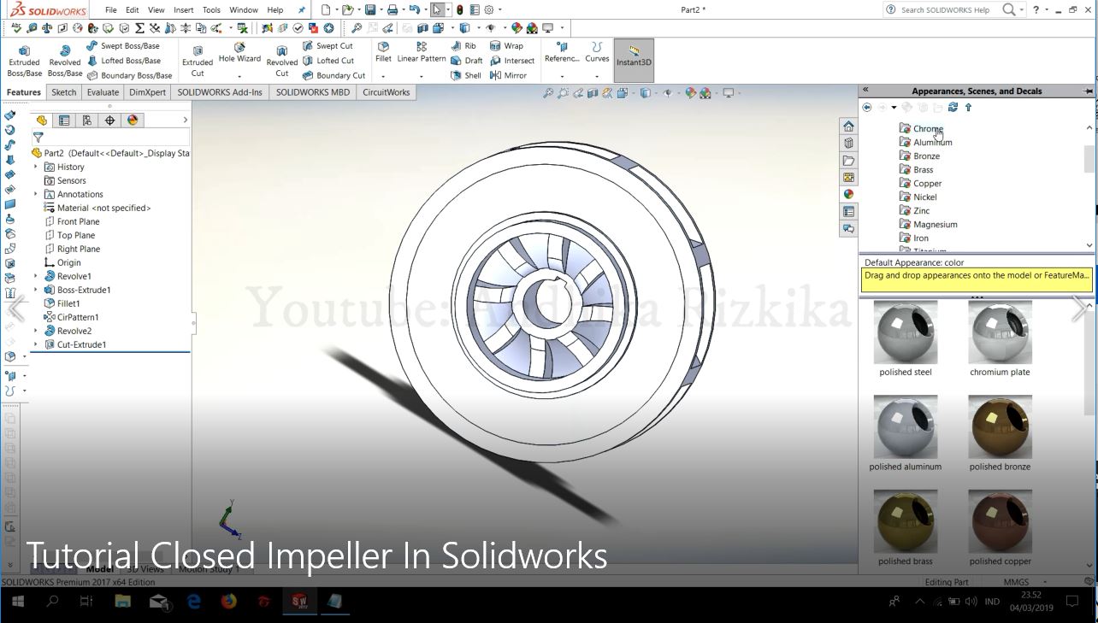The height and width of the screenshot is (623, 1098).
Task: Apply the Fillet tool
Action: click(x=383, y=53)
